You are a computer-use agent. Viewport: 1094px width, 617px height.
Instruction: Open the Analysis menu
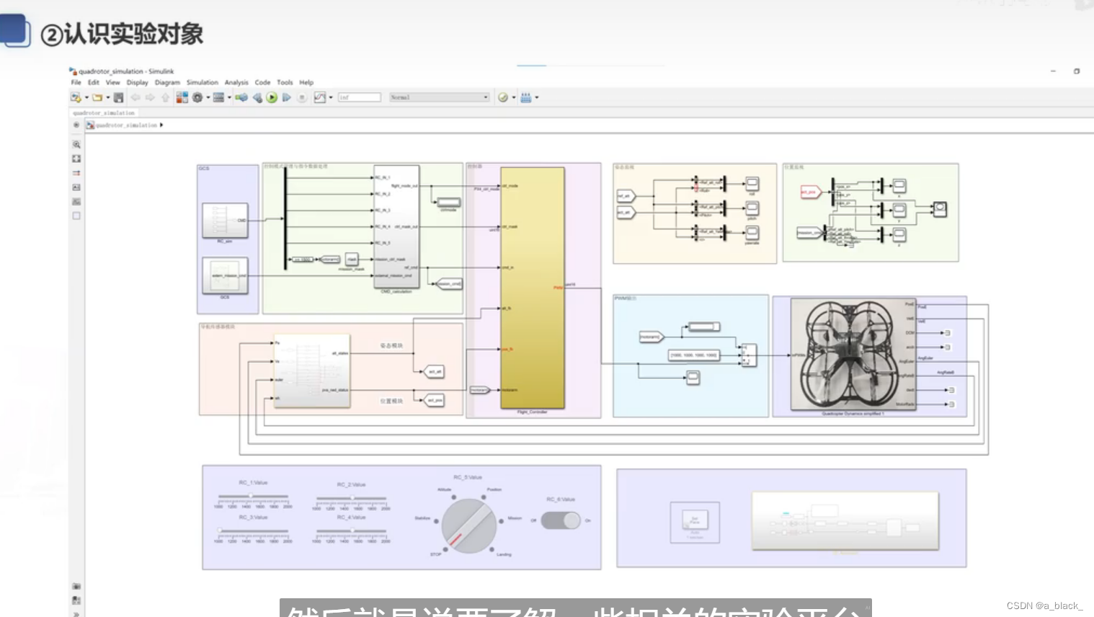pos(236,82)
